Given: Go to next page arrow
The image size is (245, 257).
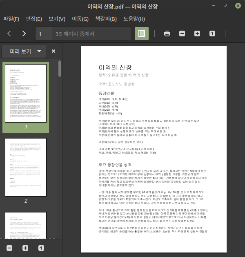Looking at the screenshot, I should [x=24, y=34].
